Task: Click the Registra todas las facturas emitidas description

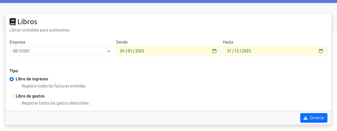Action: 53,86
